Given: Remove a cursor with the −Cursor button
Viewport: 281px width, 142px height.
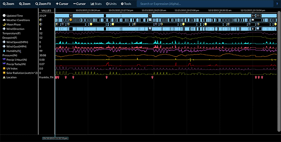Looking at the screenshot, I should coord(79,4).
